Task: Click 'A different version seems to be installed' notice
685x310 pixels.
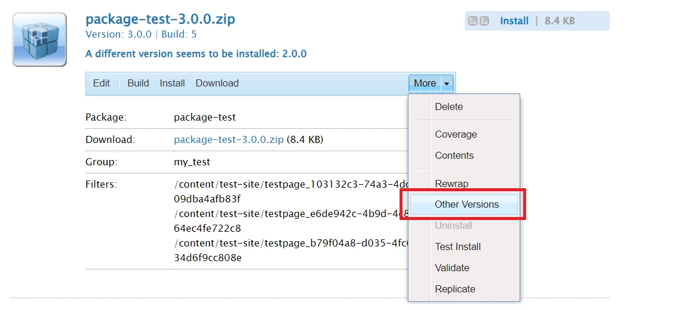Action: 196,54
